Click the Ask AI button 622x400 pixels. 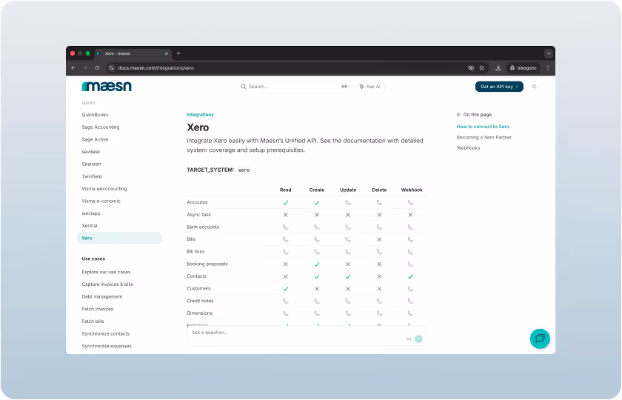370,87
